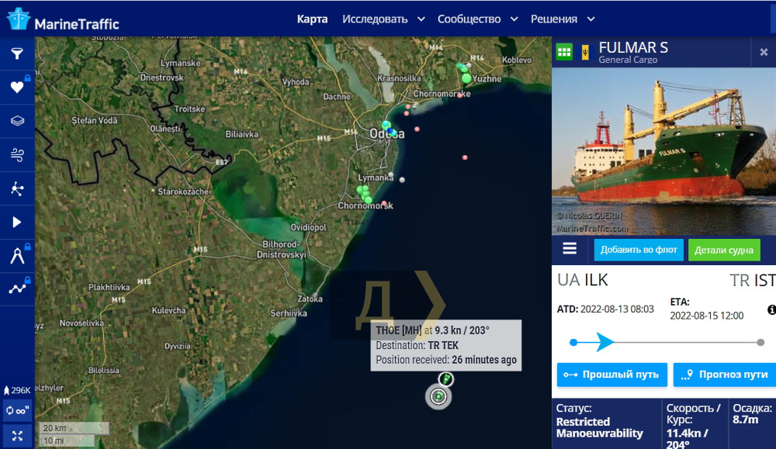This screenshot has height=449, width=776.
Task: Toggle the auto-refresh infinity button
Action: click(x=17, y=411)
